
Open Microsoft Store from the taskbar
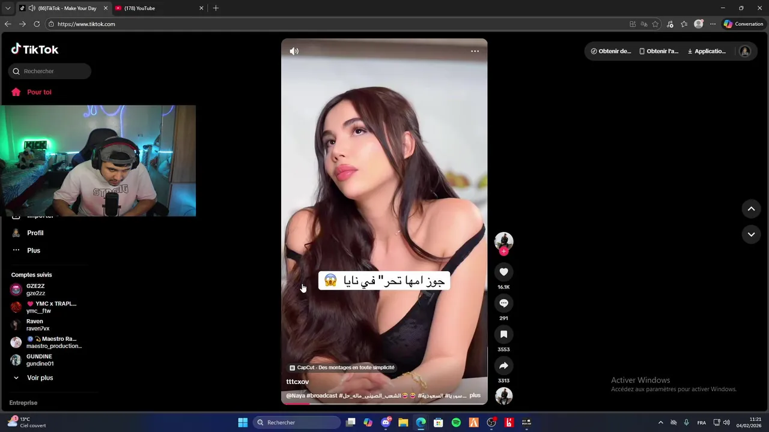click(x=439, y=423)
